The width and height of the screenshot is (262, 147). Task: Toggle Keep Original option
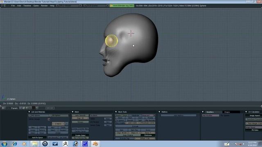click(x=128, y=135)
